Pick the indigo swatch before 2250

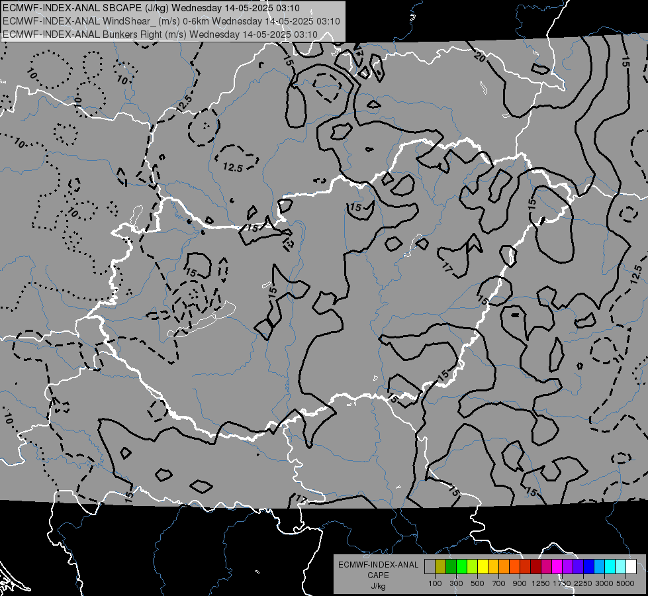coord(578,567)
